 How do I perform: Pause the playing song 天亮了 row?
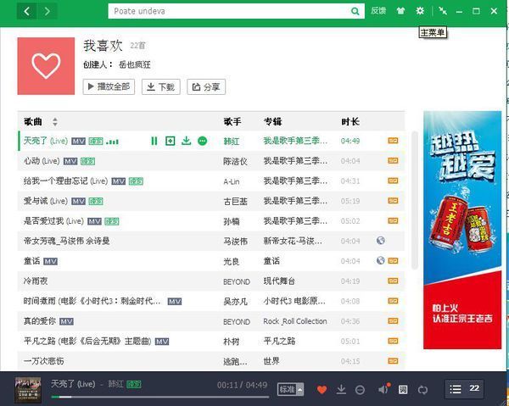[154, 141]
